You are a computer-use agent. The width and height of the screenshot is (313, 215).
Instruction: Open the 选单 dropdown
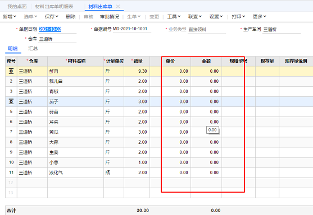pyautogui.click(x=30, y=17)
